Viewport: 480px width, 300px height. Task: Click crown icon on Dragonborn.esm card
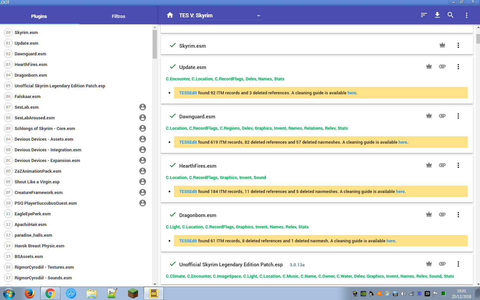tap(429, 214)
